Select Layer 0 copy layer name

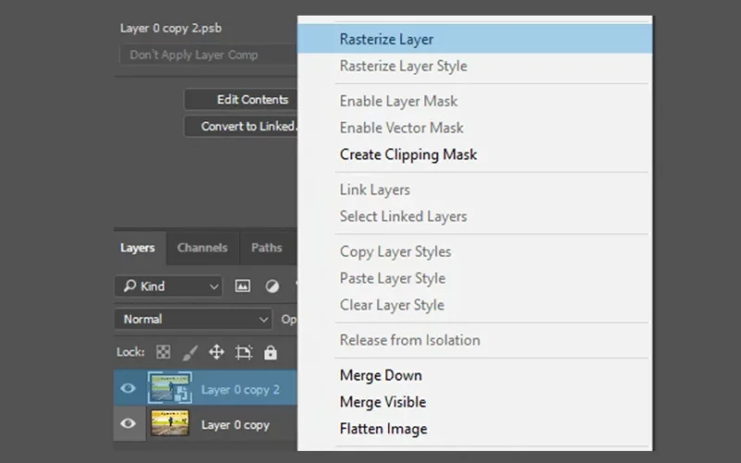click(235, 425)
